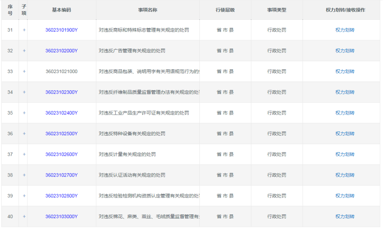
Task: Open code link 36023102500Y
Action: pyautogui.click(x=61, y=134)
